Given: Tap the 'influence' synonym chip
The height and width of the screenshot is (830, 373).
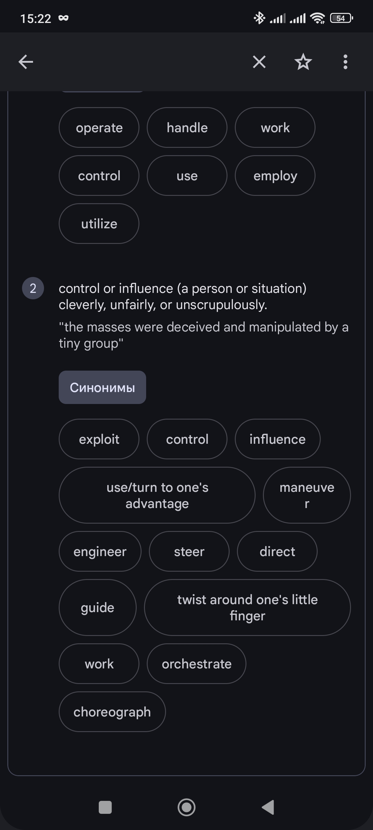Looking at the screenshot, I should [x=277, y=439].
